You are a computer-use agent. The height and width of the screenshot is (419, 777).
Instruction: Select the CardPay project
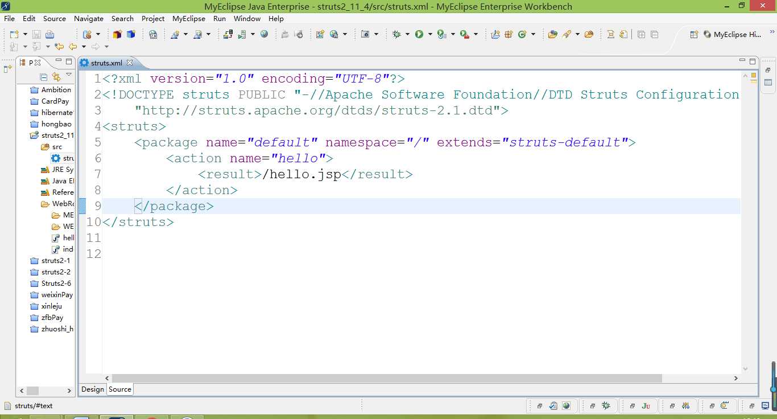pyautogui.click(x=49, y=101)
